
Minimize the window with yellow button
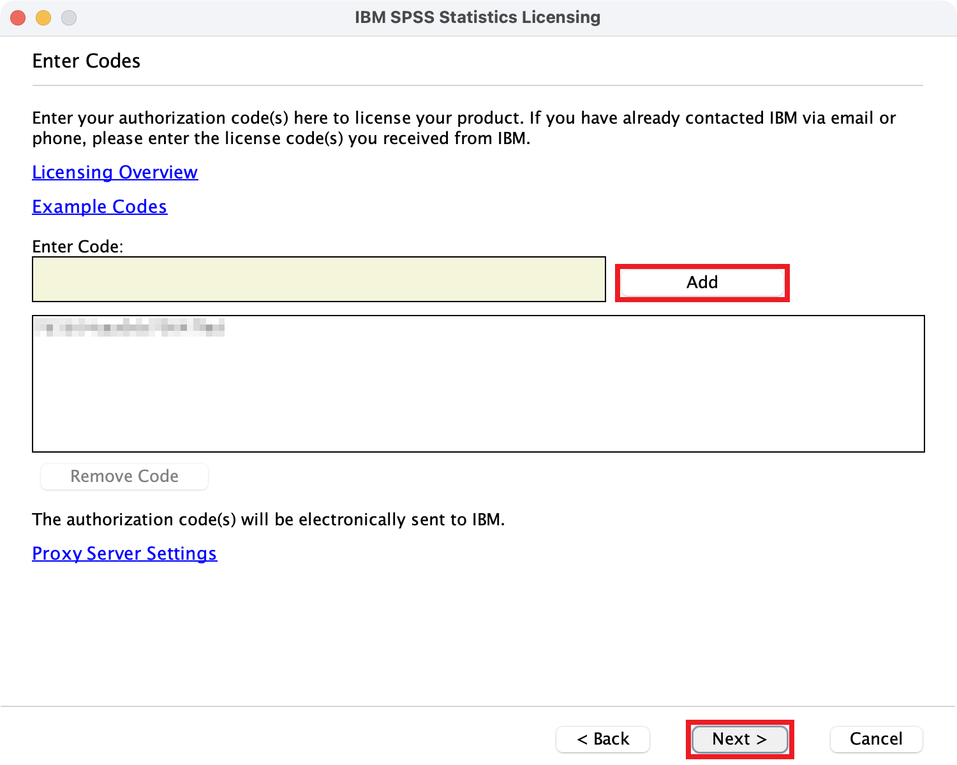tap(43, 18)
